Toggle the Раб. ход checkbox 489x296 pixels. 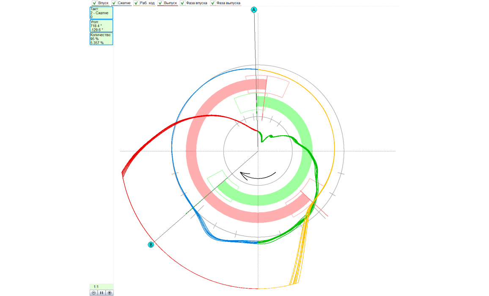tap(136, 3)
